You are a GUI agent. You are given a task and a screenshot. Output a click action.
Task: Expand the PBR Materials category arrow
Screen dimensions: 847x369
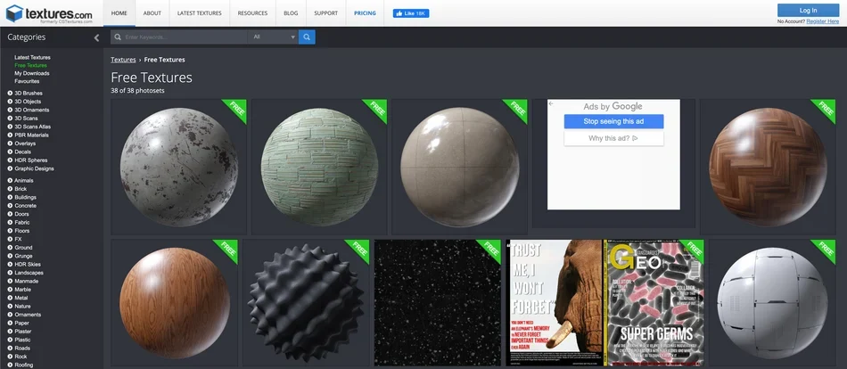click(10, 135)
